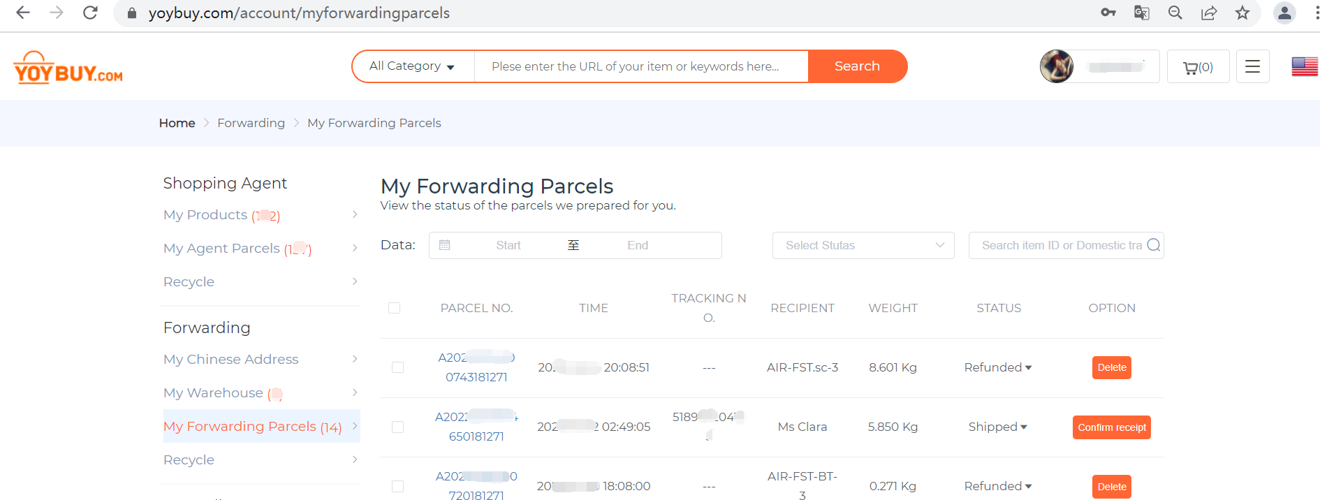Click the Start date field
This screenshot has width=1320, height=500.
(x=508, y=245)
